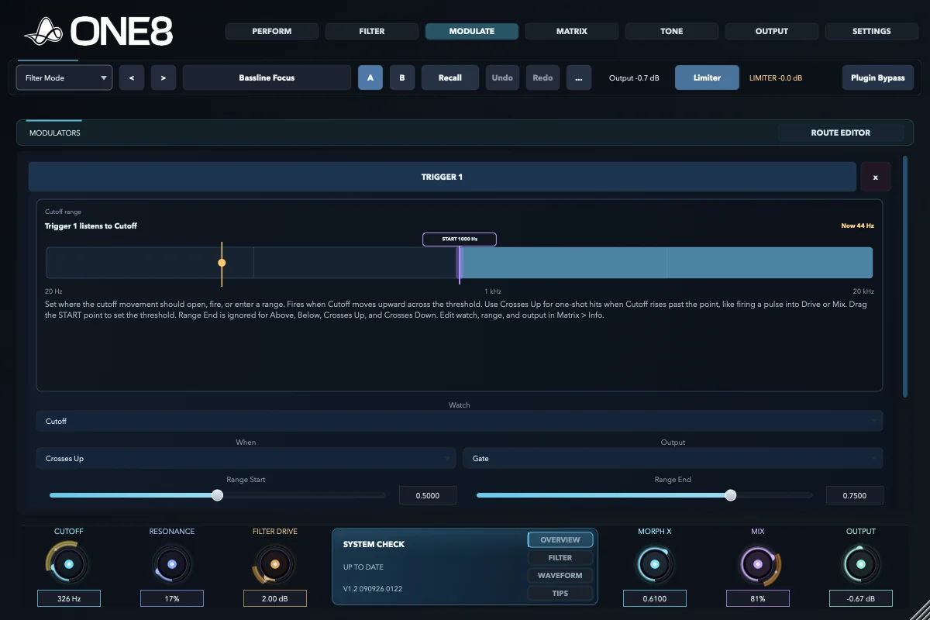Click the START 1000 Hz threshold marker
Viewport: 930px width, 620px height.
tap(460, 239)
